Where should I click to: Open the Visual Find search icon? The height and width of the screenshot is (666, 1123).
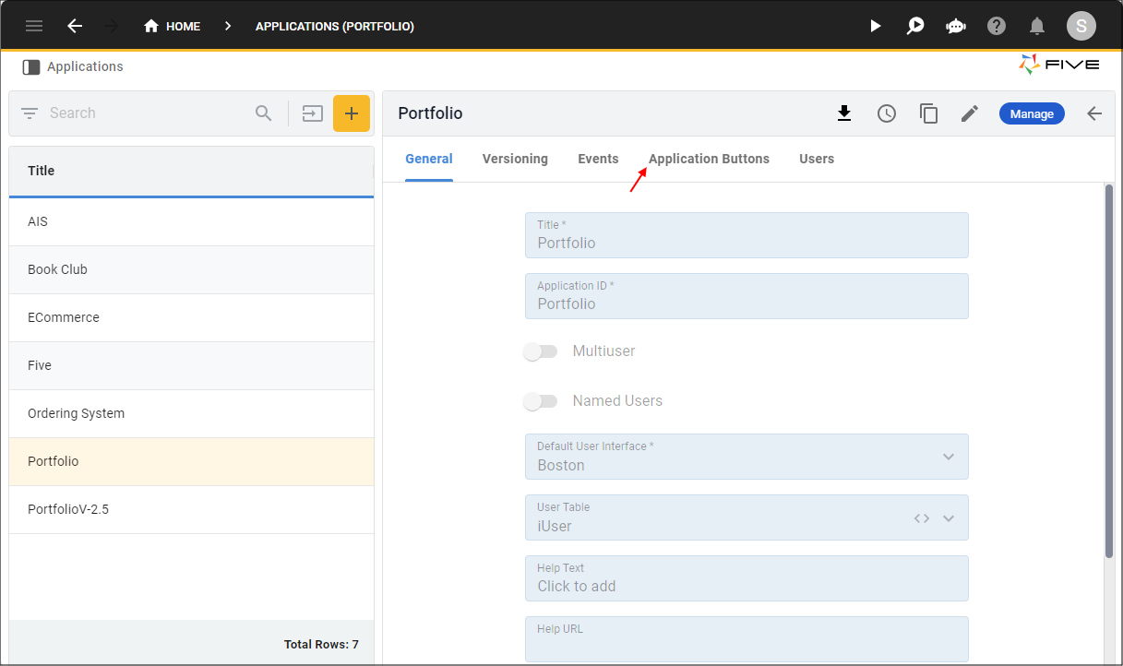coord(915,25)
